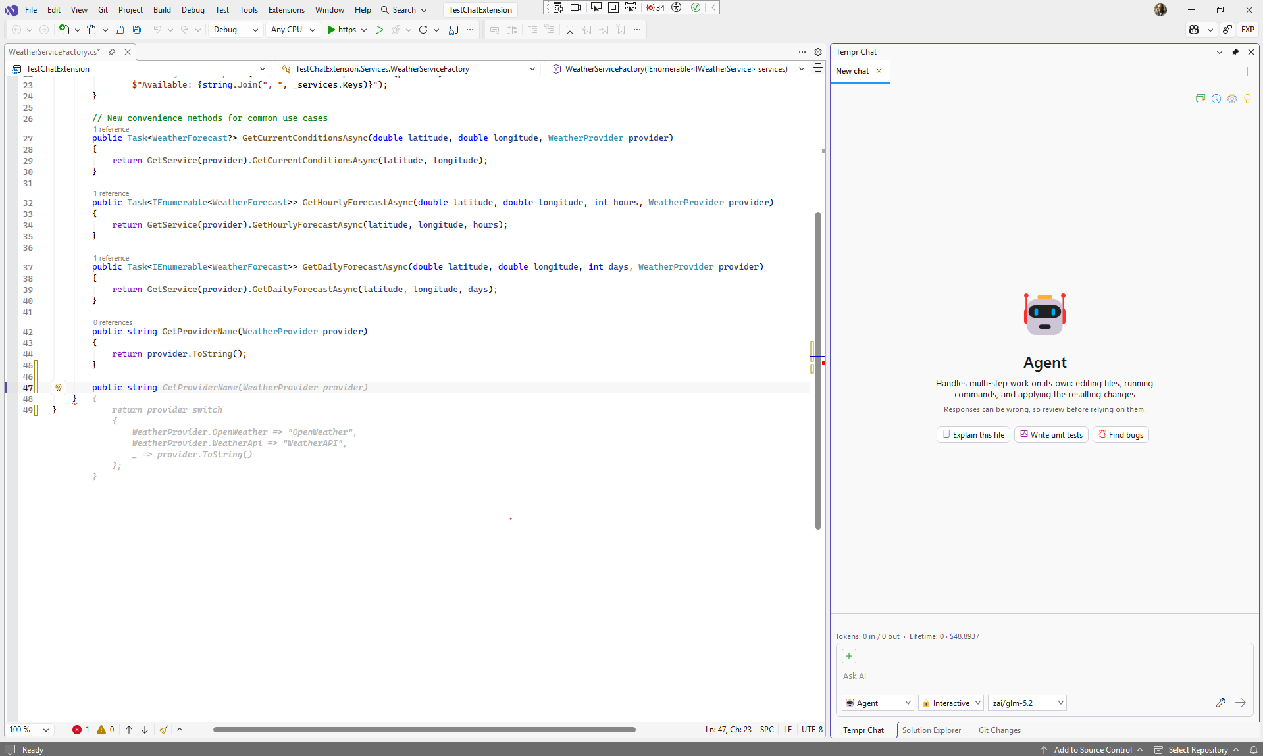
Task: Open the 100 % zoom dropdown
Action: pos(30,730)
